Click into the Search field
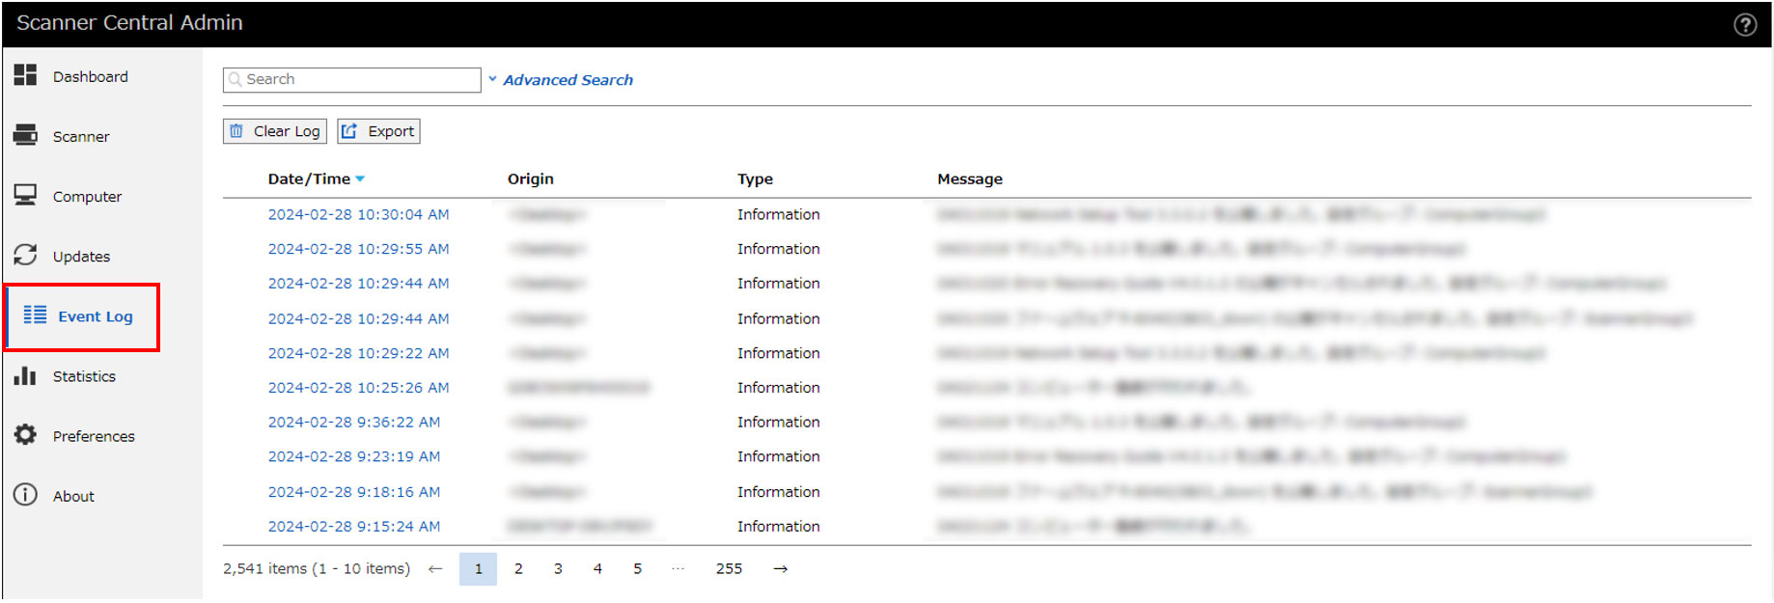1774x603 pixels. tap(352, 79)
